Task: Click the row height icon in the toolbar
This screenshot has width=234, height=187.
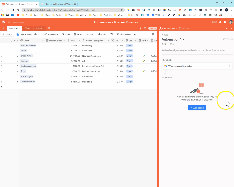Action: [112, 34]
